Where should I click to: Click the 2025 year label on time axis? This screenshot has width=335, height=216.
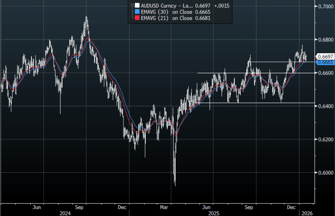pos(214,213)
